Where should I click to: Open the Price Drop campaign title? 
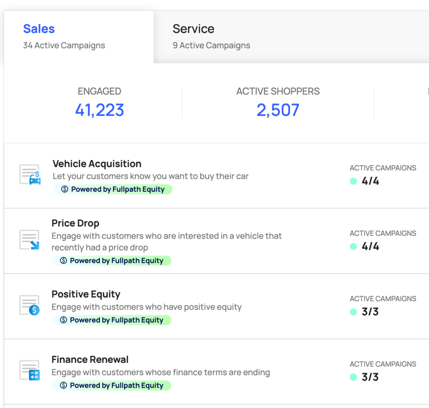(x=75, y=223)
